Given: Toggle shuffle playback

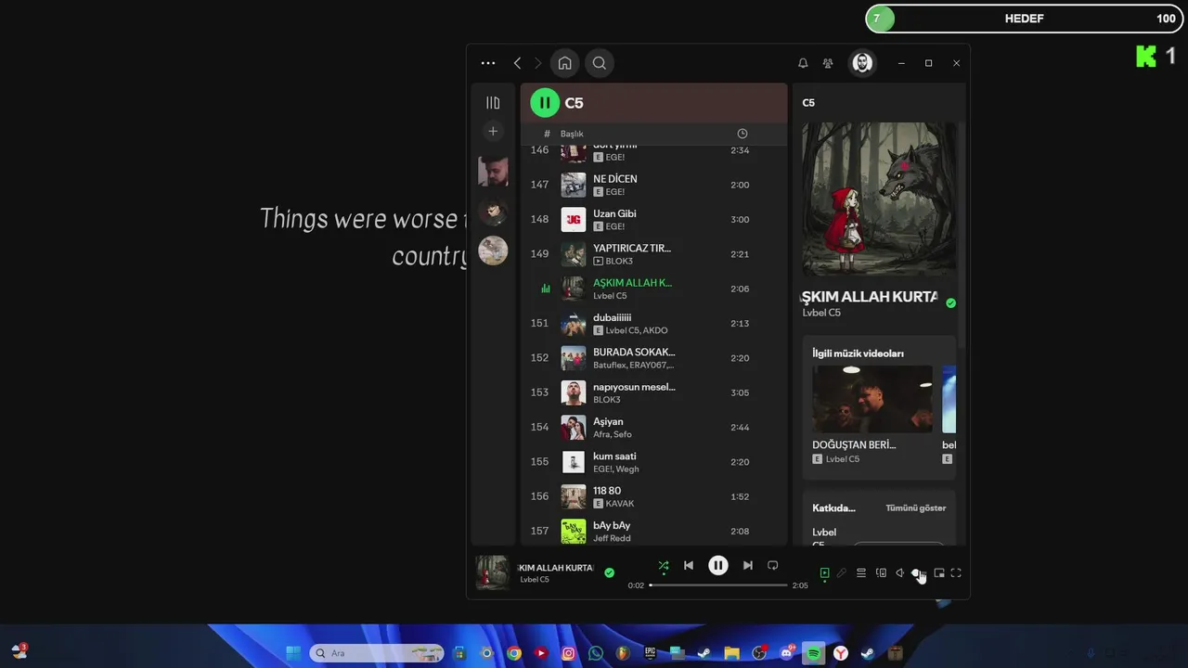Looking at the screenshot, I should point(663,565).
